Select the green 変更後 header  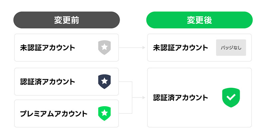tap(199, 20)
